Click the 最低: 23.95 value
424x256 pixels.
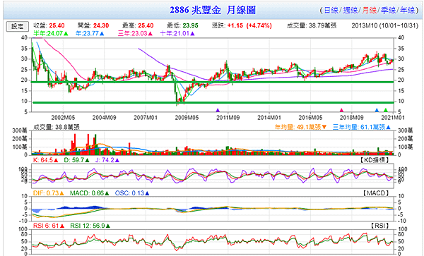click(x=182, y=25)
